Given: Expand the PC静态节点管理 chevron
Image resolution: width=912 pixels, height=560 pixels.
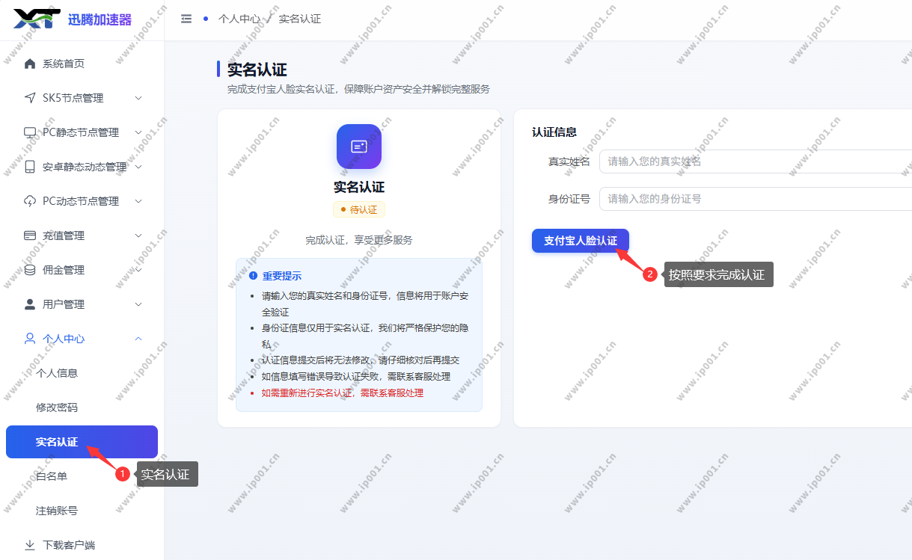Looking at the screenshot, I should pyautogui.click(x=138, y=132).
